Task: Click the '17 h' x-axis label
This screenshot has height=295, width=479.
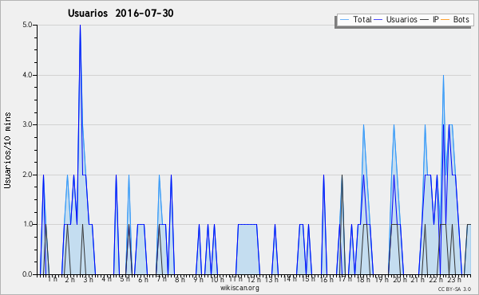Action: tap(345, 279)
